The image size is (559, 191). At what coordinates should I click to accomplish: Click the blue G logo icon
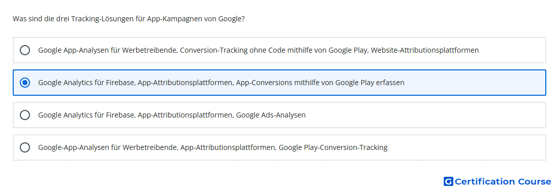tap(448, 181)
